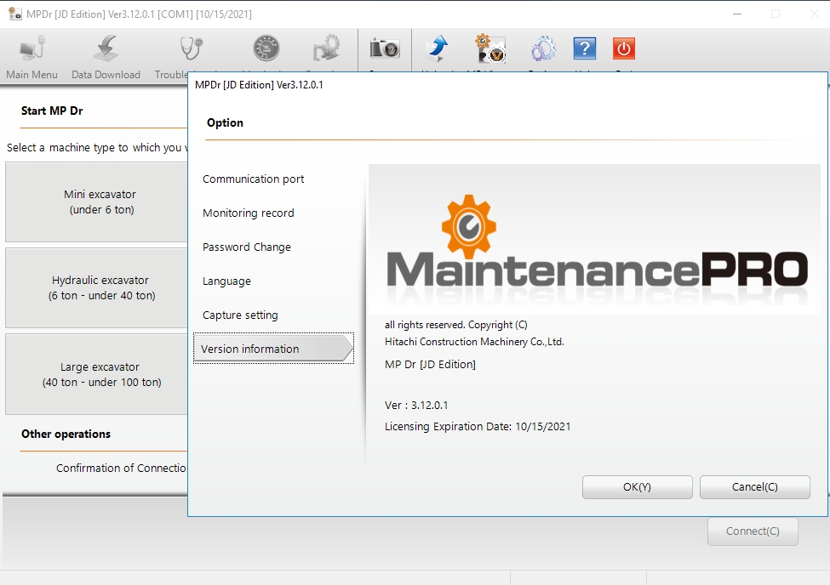Click the Licensing Expiration Date text
830x585 pixels.
tap(478, 426)
